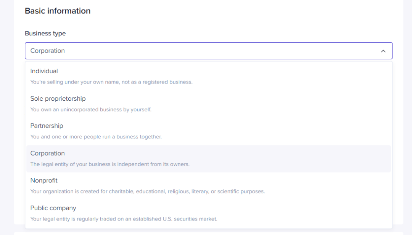412x235 pixels.
Task: Select the Public company option
Action: (x=53, y=208)
